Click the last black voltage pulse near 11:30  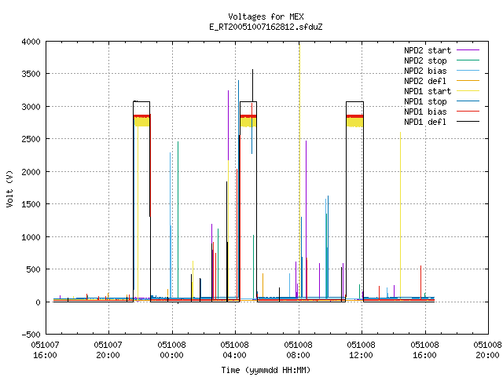(x=354, y=201)
